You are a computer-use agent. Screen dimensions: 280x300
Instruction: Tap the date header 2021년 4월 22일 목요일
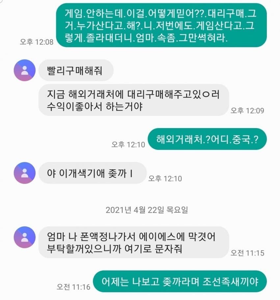click(x=147, y=210)
